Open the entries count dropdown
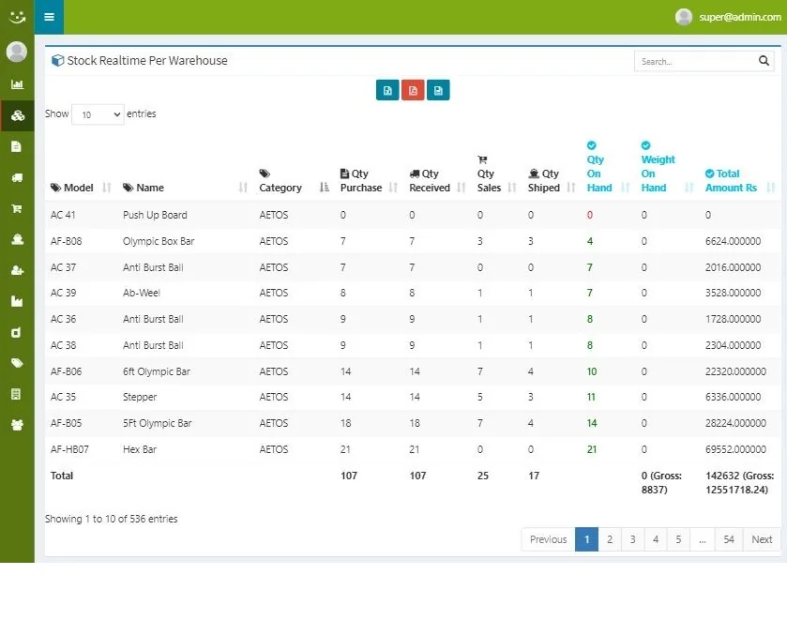 click(98, 114)
